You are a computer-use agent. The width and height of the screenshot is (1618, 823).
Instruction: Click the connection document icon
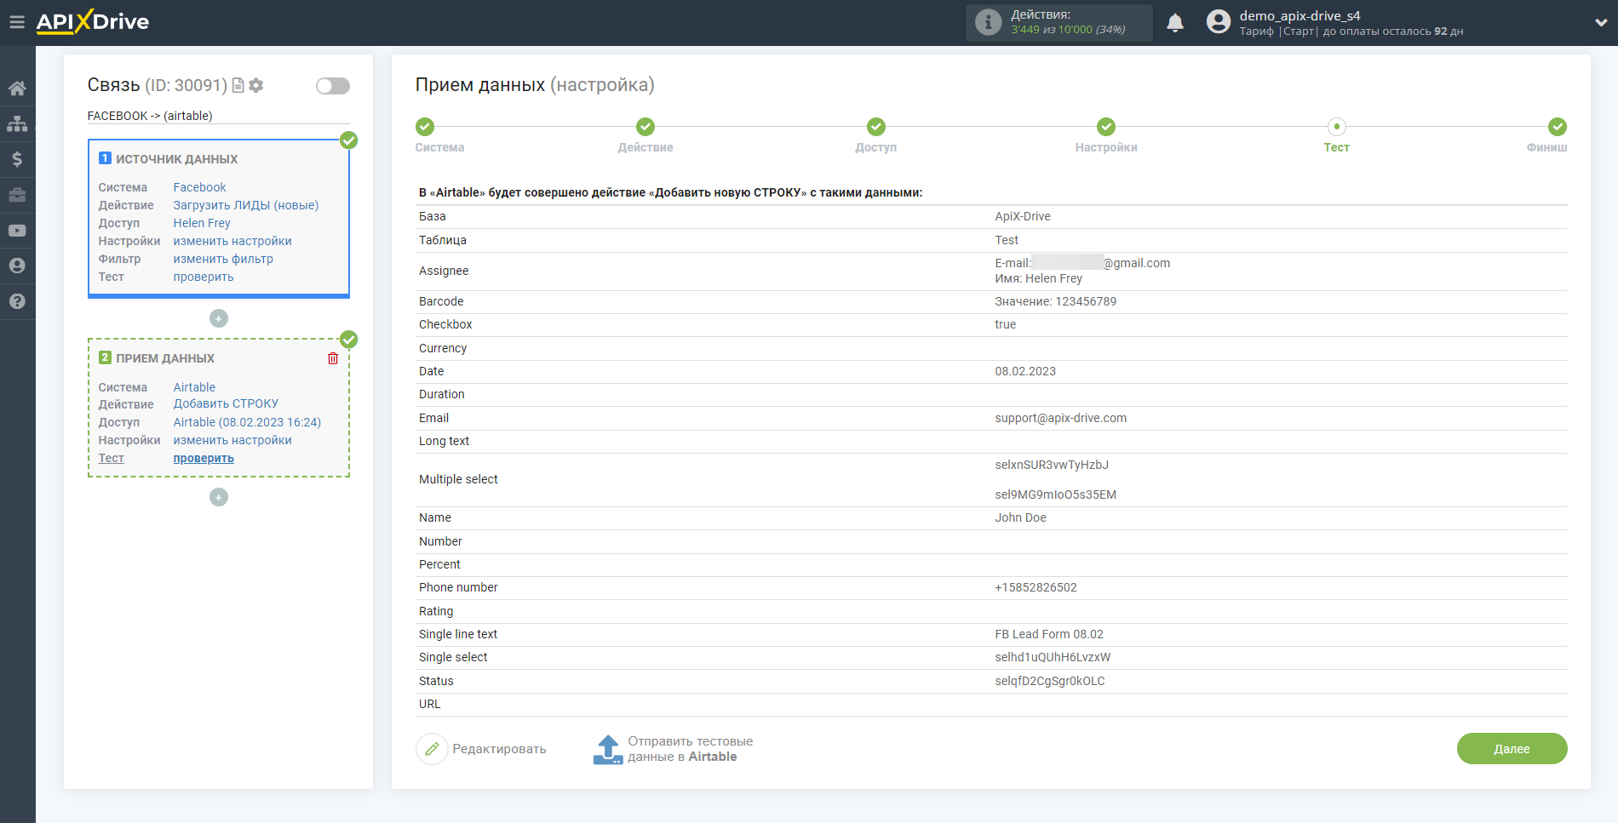point(238,85)
